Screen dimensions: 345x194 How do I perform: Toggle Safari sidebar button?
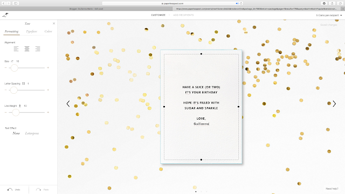coord(16,3)
